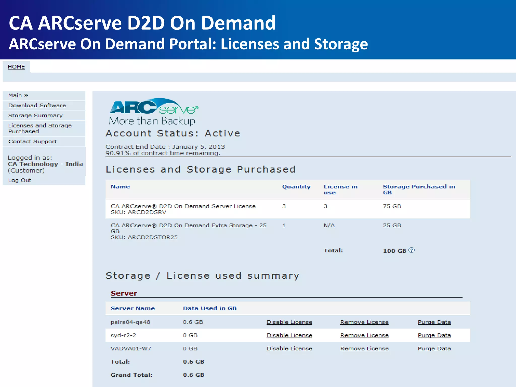Disable License for VADVA01-W7
Image resolution: width=516 pixels, height=387 pixels.
coord(289,349)
